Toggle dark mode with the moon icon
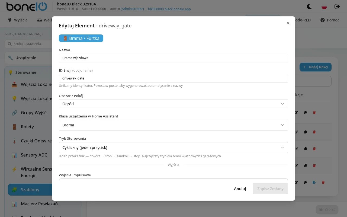This screenshot has height=217, width=347. pos(309,6)
